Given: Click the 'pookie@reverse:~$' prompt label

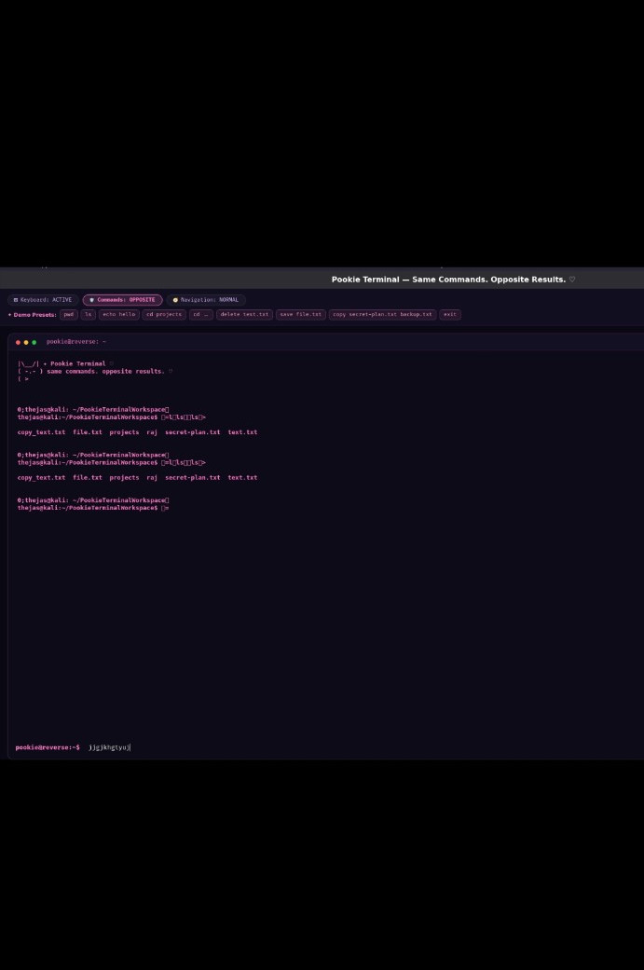Looking at the screenshot, I should click(x=48, y=747).
